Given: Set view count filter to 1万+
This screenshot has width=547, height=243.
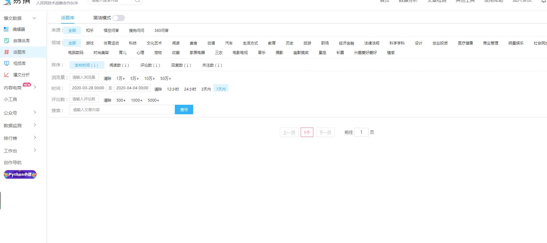Looking at the screenshot, I should pyautogui.click(x=121, y=79).
